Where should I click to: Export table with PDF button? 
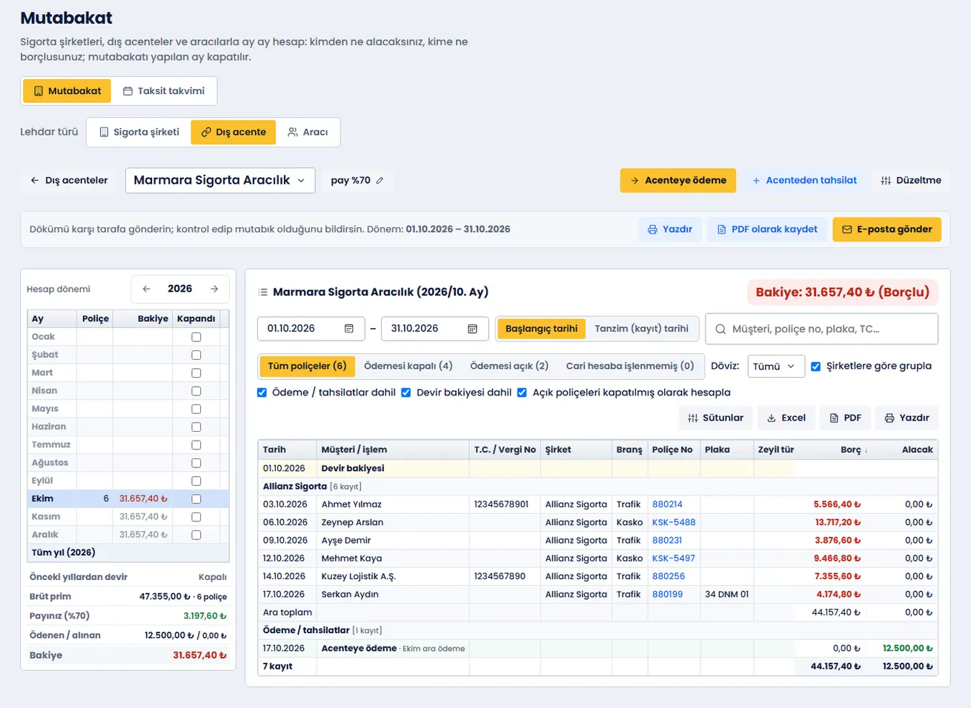tap(845, 418)
